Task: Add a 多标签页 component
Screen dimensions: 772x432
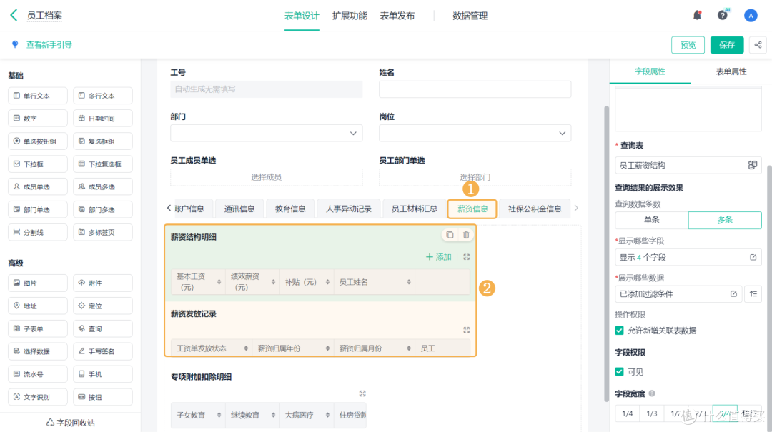Action: pyautogui.click(x=103, y=232)
